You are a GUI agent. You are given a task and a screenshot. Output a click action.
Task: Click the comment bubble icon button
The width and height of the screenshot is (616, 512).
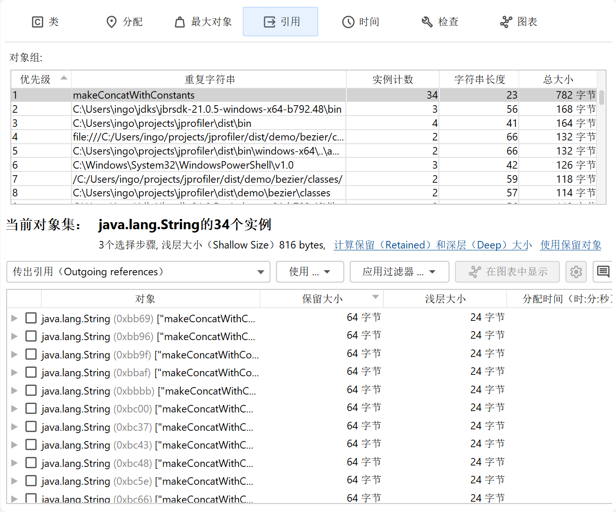tap(603, 272)
